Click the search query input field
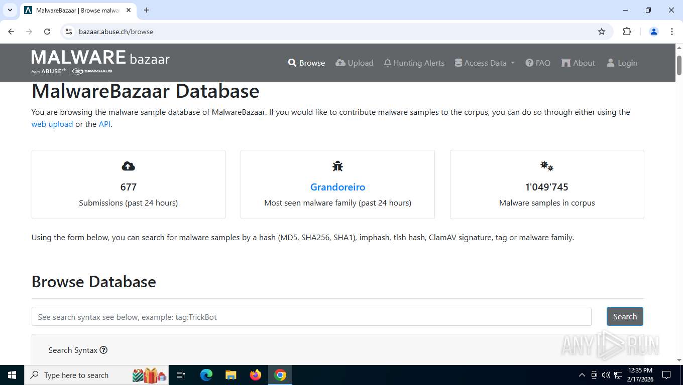The width and height of the screenshot is (683, 385). pos(311,317)
